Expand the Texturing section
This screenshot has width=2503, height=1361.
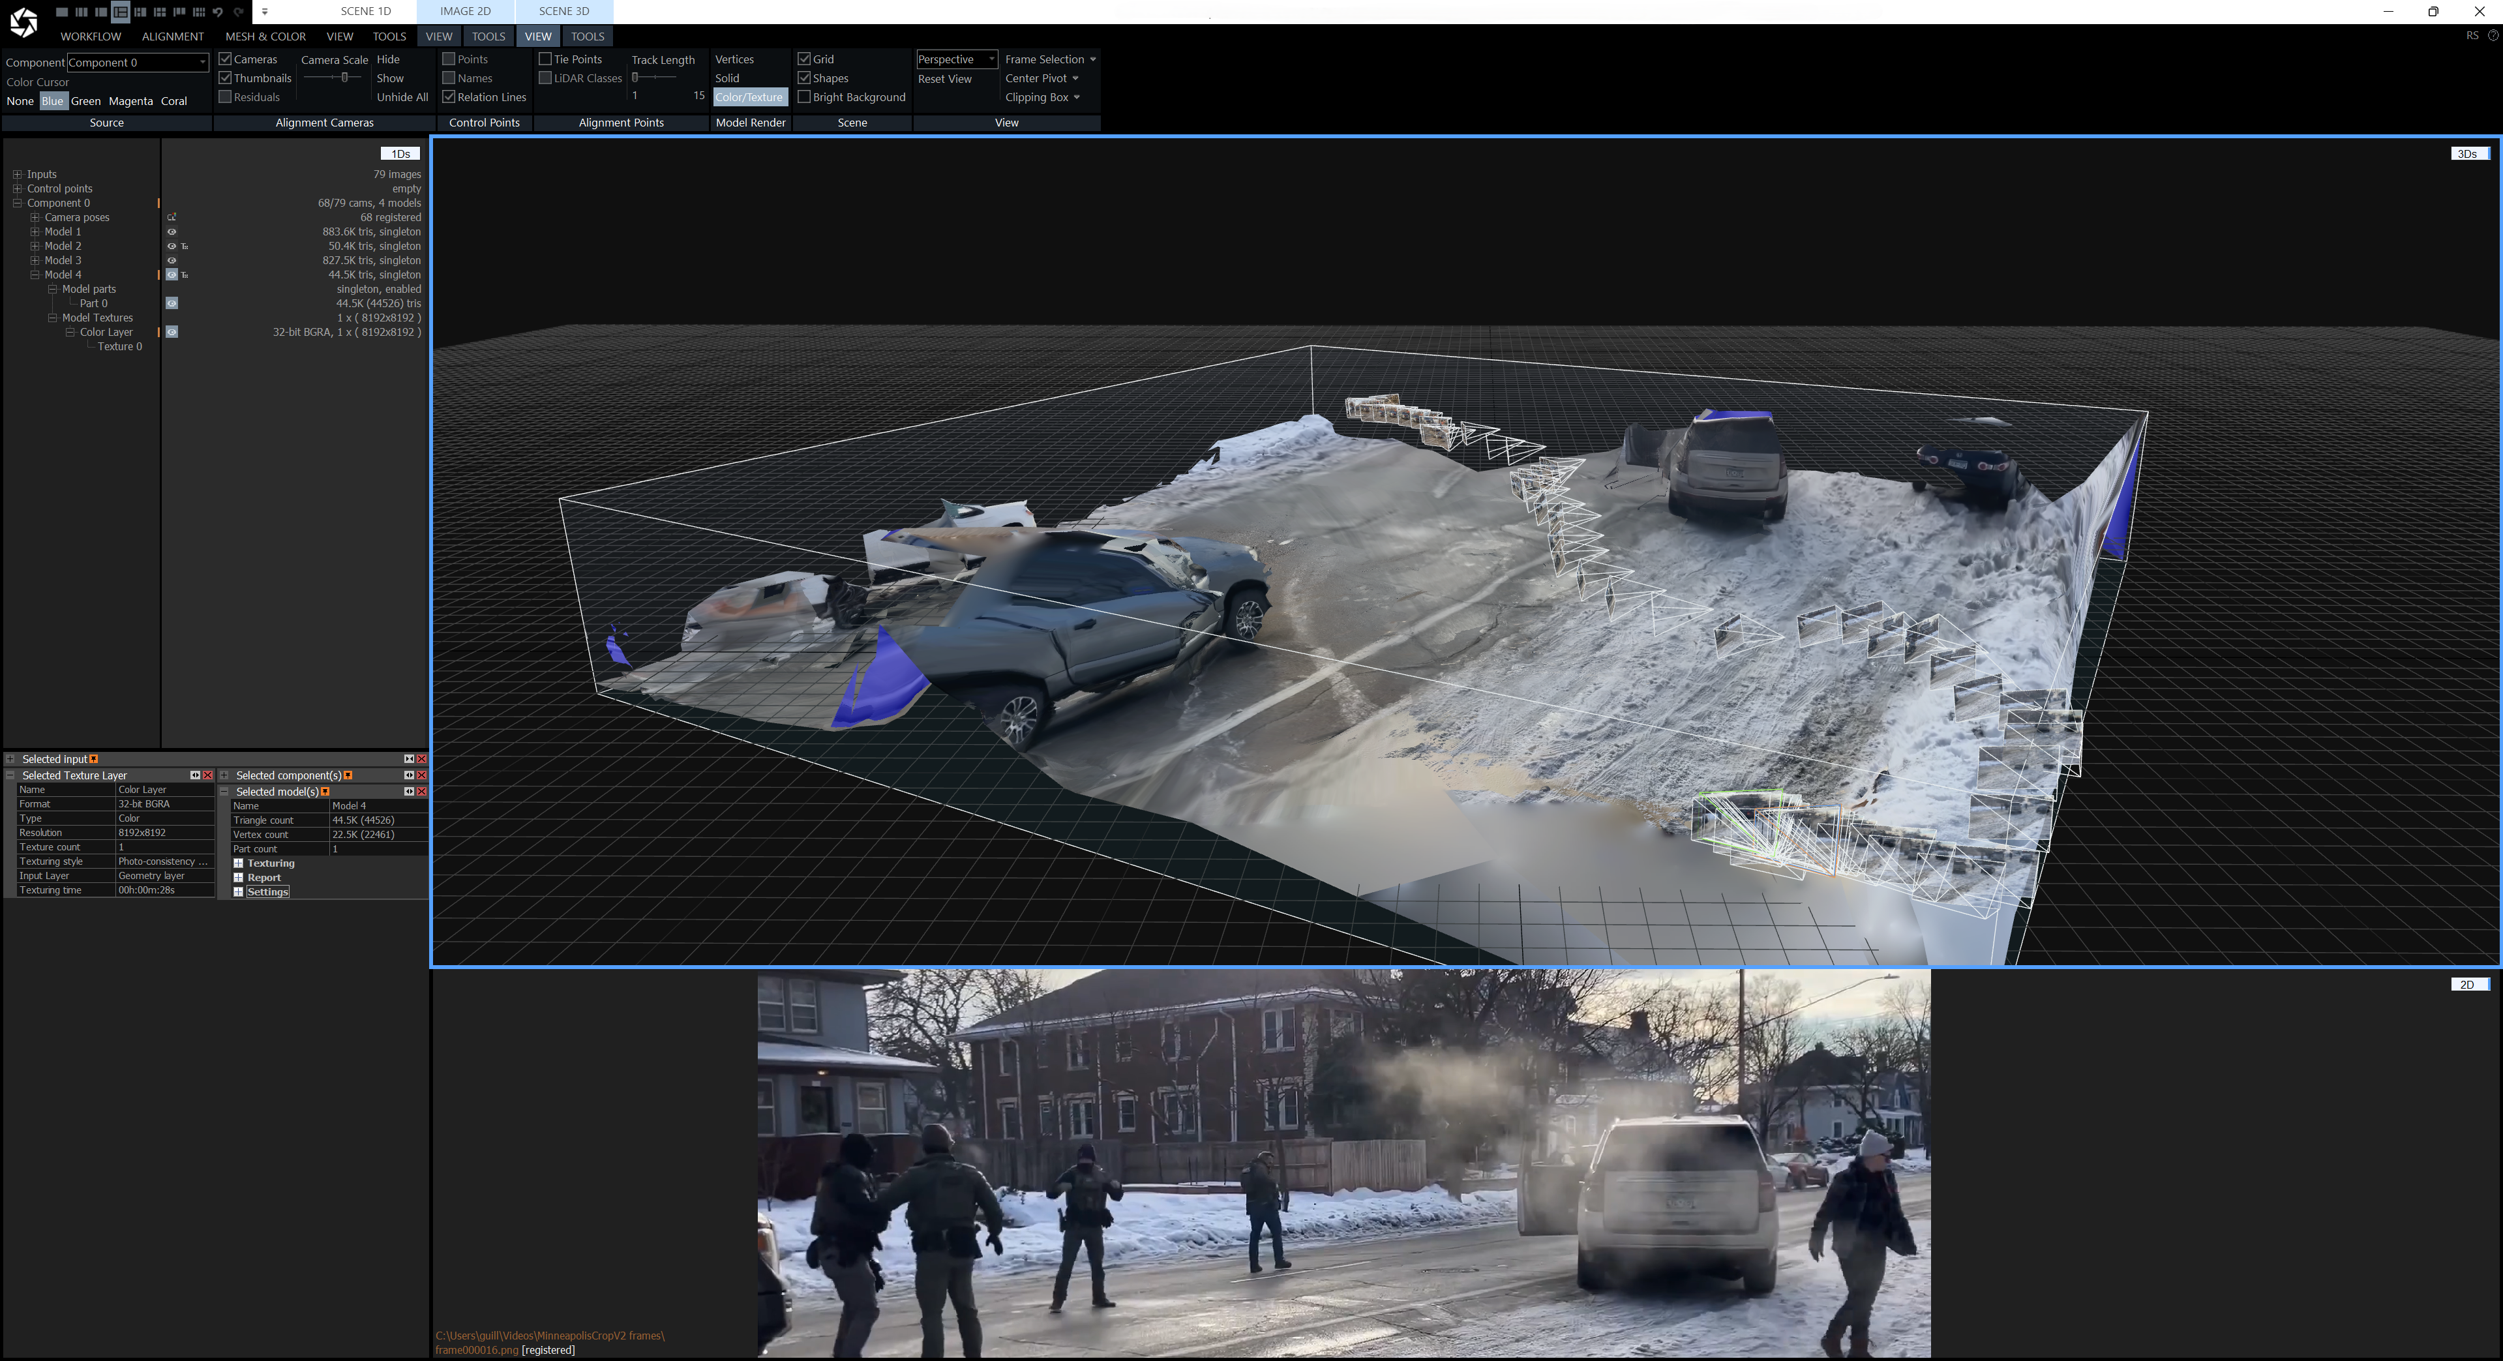pyautogui.click(x=239, y=863)
